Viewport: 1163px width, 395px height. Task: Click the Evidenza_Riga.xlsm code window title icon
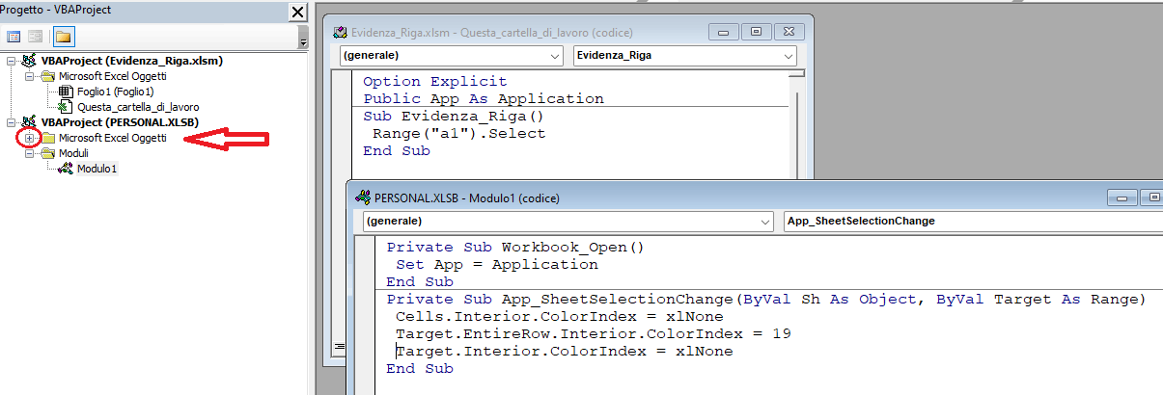[341, 32]
